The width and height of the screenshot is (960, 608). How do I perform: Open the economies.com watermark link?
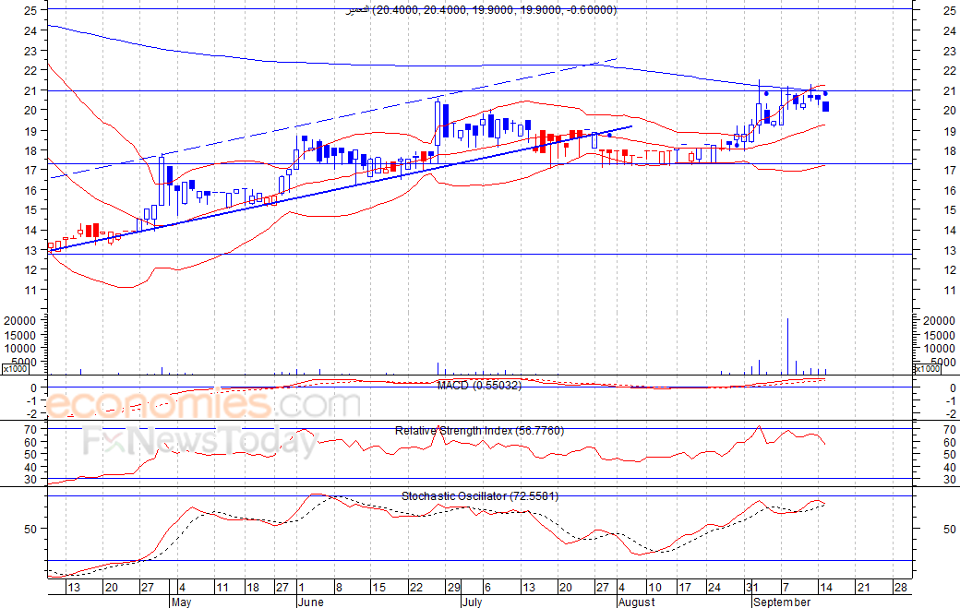pos(203,404)
